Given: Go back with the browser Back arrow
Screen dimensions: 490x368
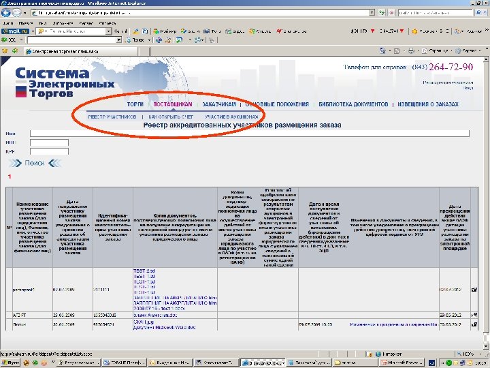Looking at the screenshot, I should pos(5,13).
